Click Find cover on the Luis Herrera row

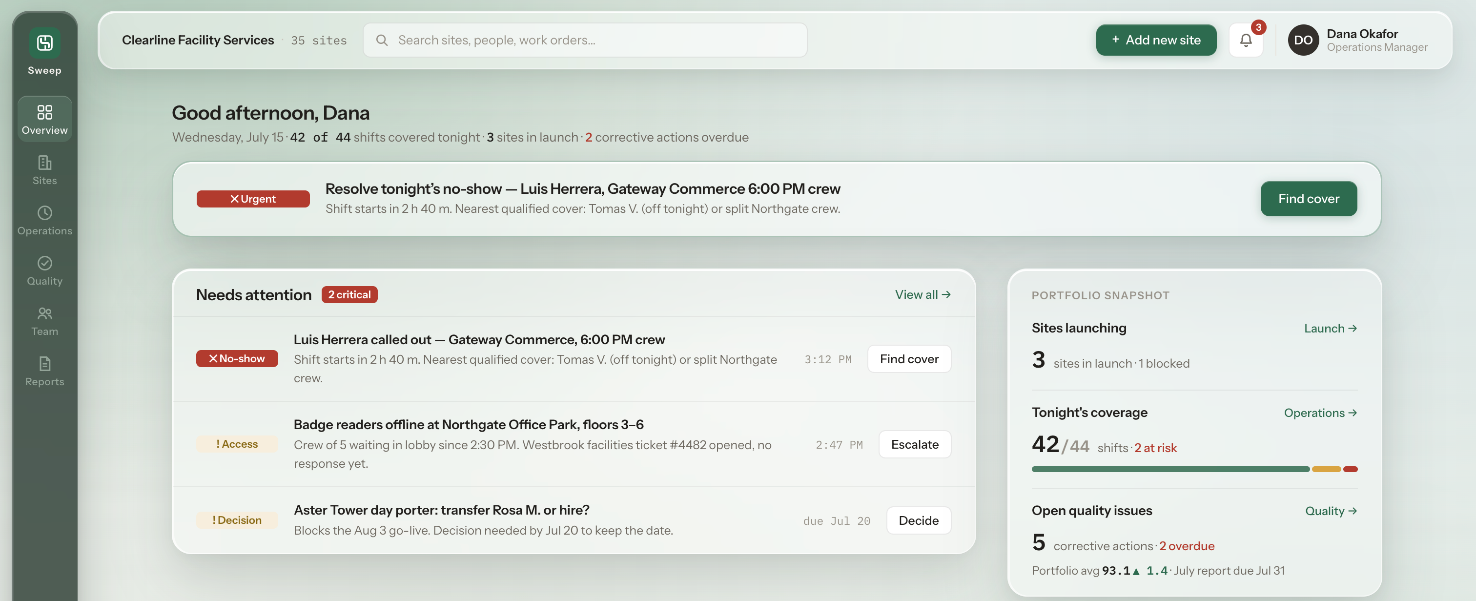[x=909, y=359]
